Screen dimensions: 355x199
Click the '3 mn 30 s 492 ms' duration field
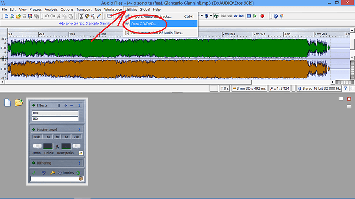[x=249, y=88]
